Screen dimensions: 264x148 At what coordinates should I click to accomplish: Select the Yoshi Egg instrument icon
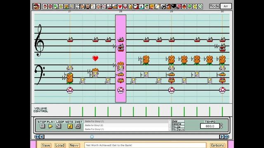(200, 7)
